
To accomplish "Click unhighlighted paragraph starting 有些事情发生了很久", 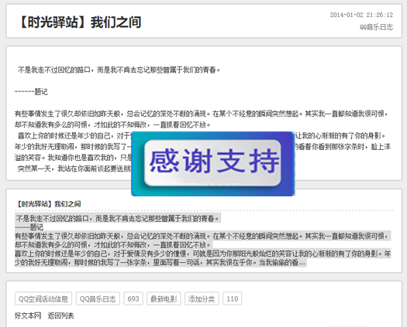I will coord(202,119).
